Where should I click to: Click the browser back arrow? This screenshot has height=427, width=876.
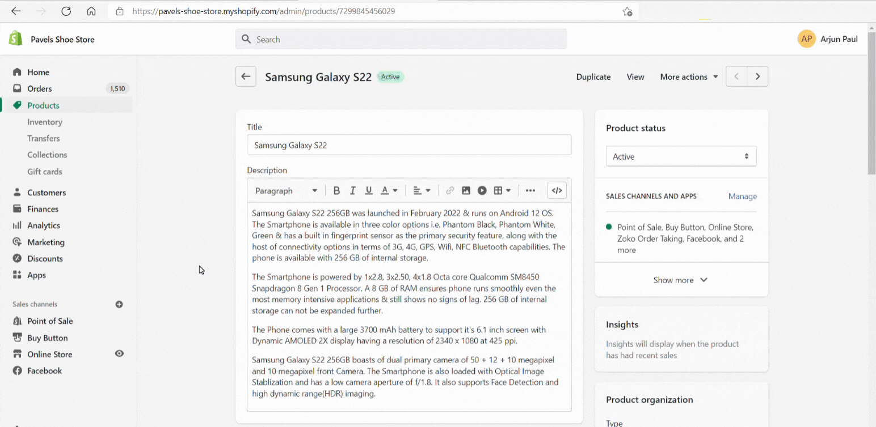coord(16,11)
